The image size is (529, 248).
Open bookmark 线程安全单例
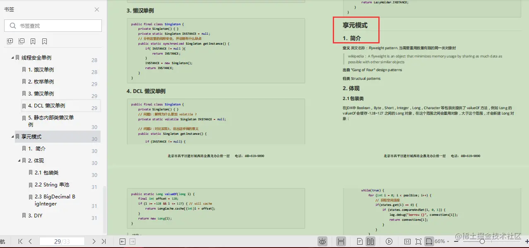click(x=36, y=58)
